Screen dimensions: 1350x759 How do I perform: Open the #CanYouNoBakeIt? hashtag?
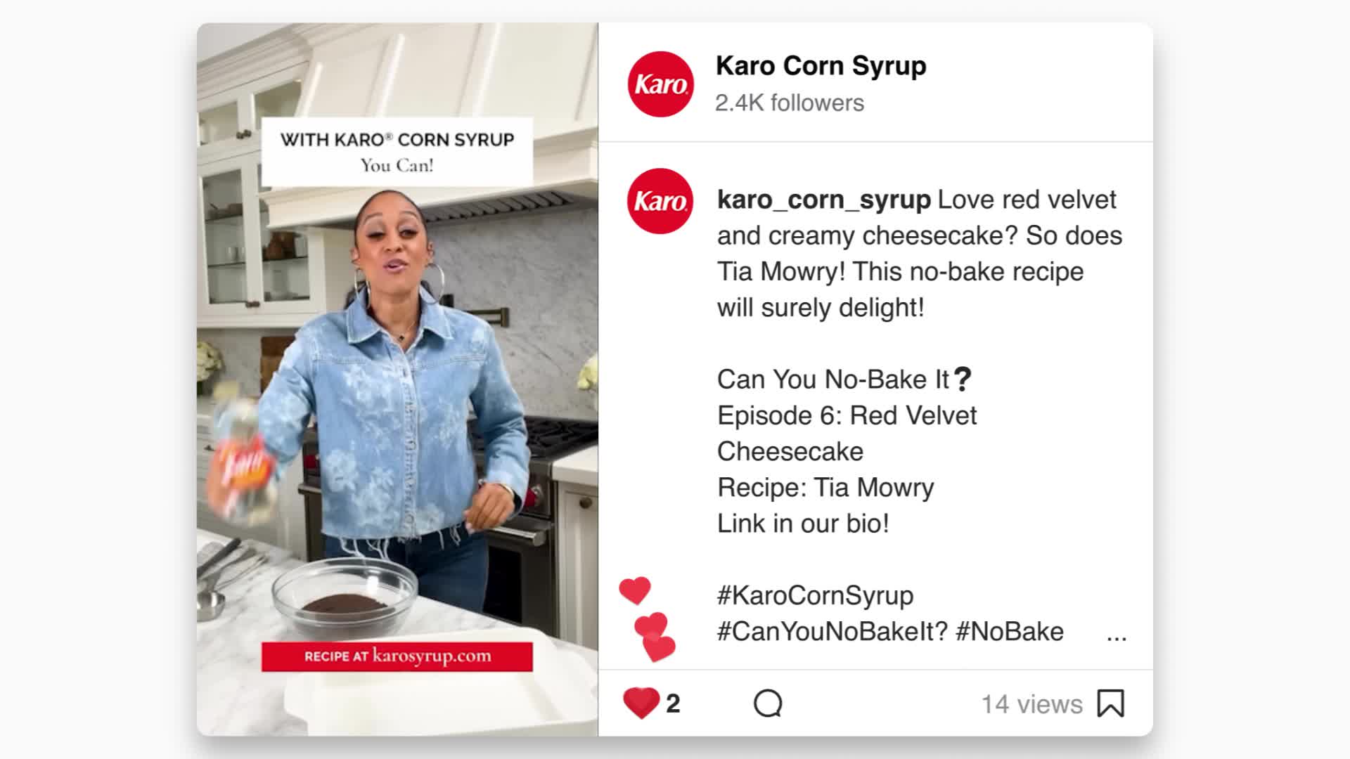click(x=832, y=631)
